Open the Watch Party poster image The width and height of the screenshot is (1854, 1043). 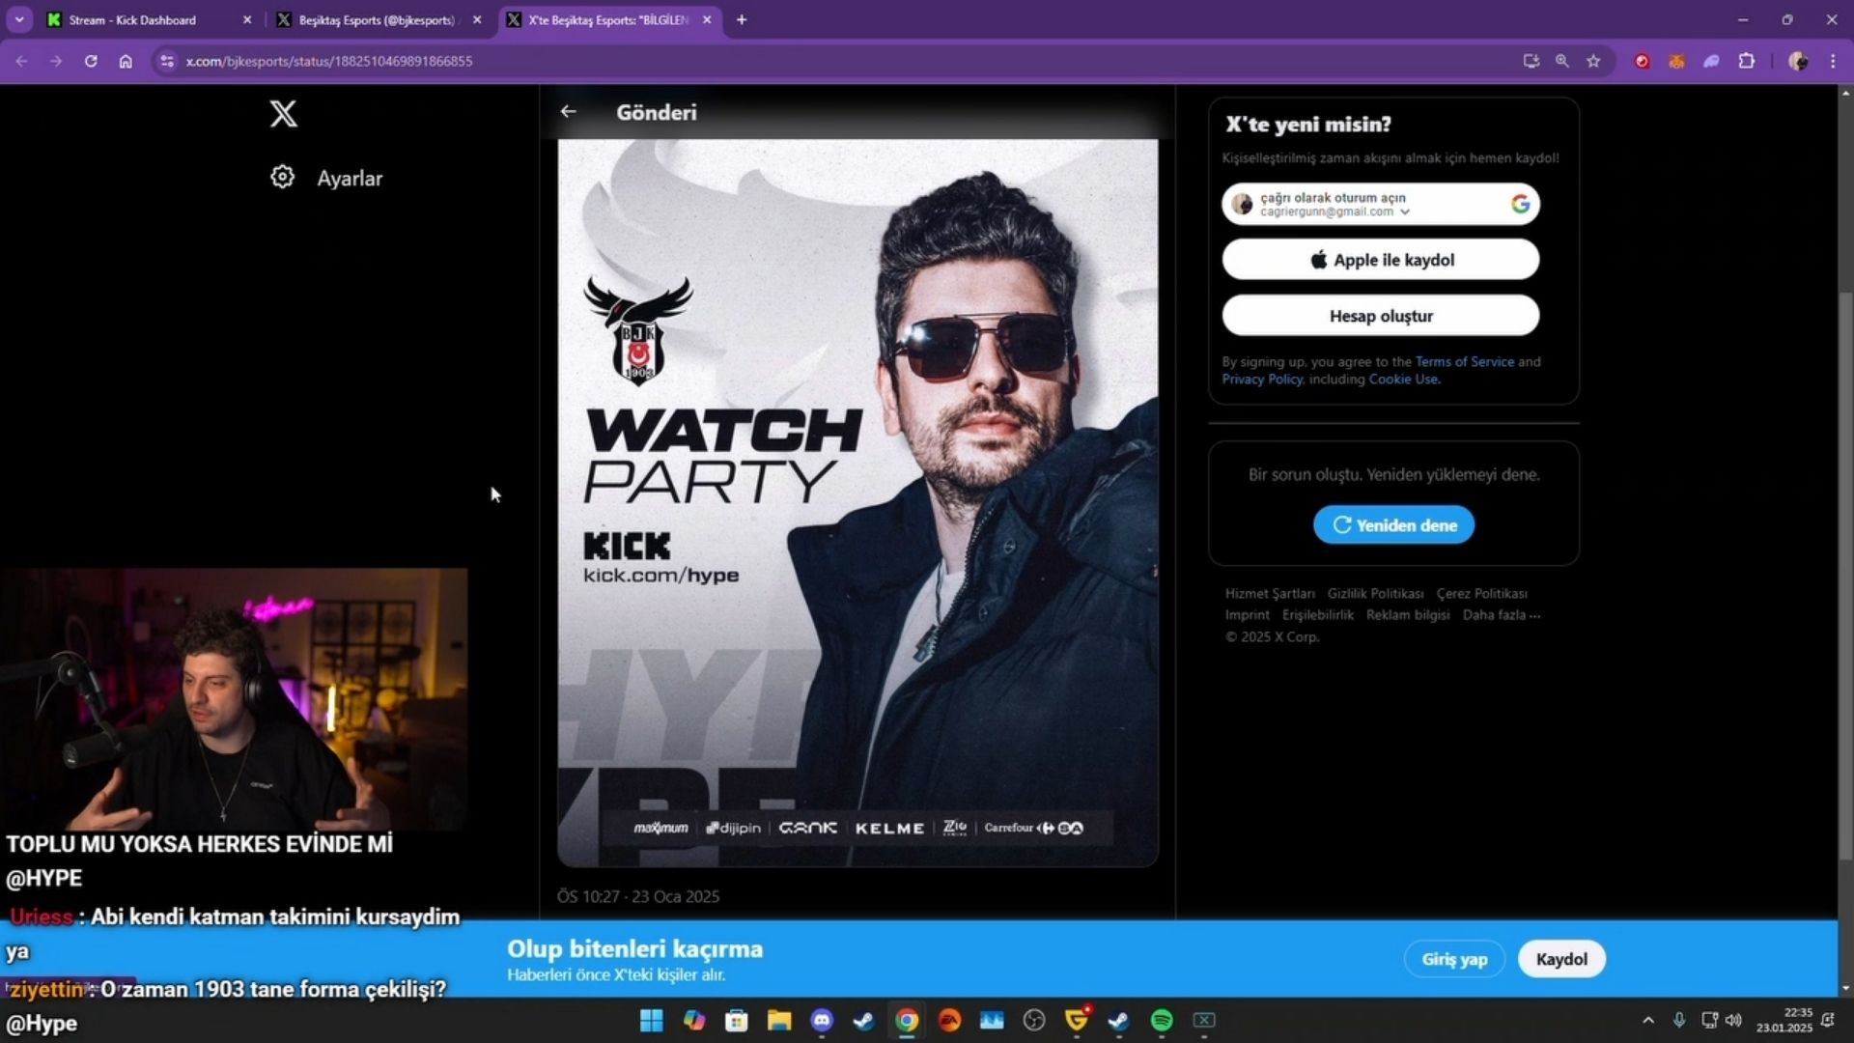pyautogui.click(x=857, y=502)
